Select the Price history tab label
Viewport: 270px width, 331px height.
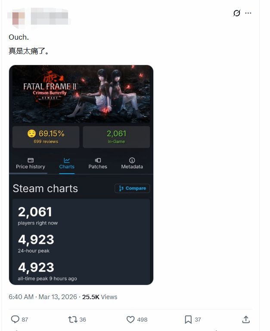click(31, 167)
